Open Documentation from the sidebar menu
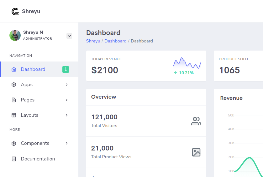263x177 pixels. click(38, 159)
